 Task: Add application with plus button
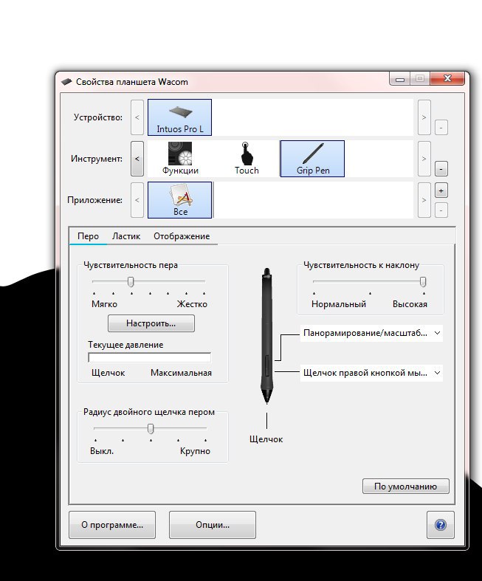point(441,191)
